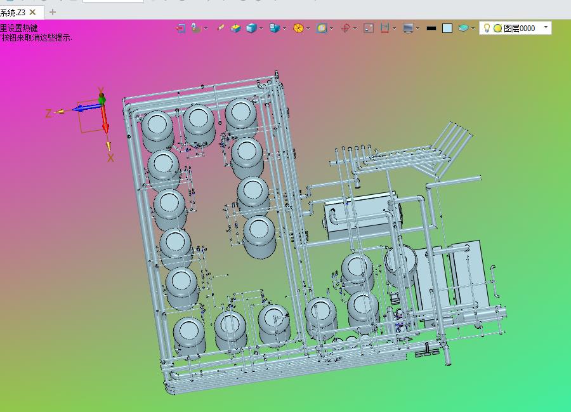571x412 pixels.
Task: Add a new tab with the plus button
Action: tap(53, 12)
